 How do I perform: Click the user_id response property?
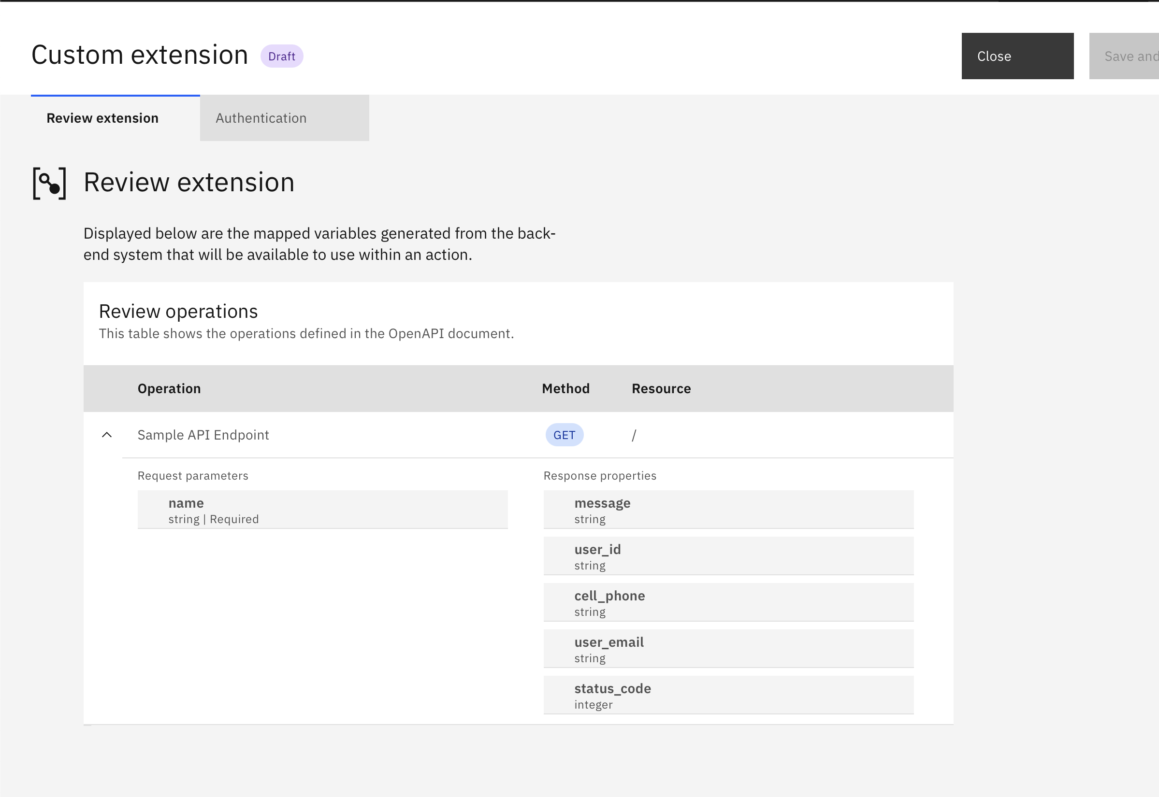click(728, 556)
